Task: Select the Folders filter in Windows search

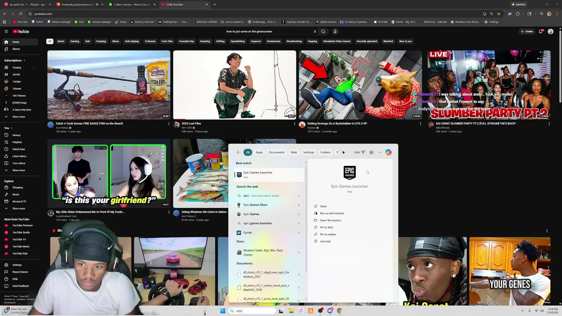Action: (x=325, y=152)
